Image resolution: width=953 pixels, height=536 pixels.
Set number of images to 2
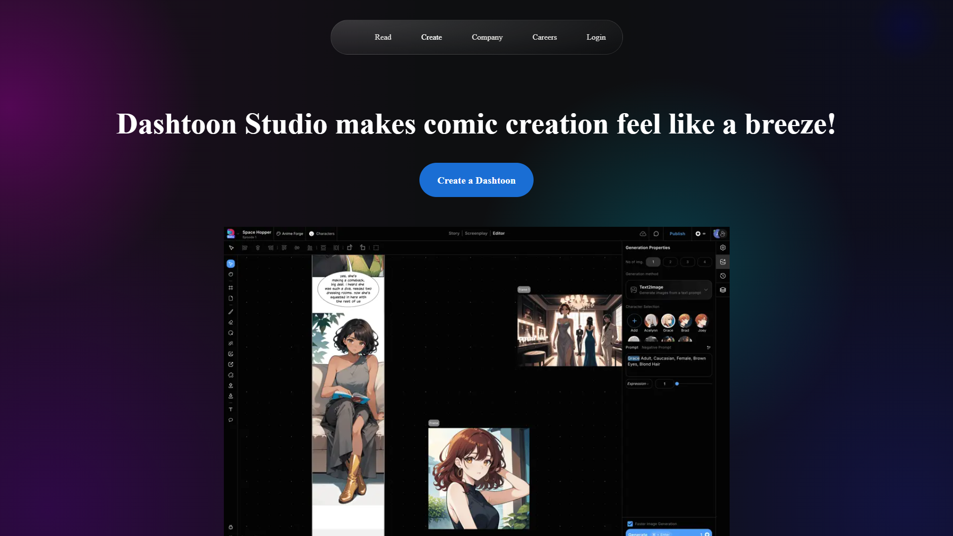click(x=670, y=262)
